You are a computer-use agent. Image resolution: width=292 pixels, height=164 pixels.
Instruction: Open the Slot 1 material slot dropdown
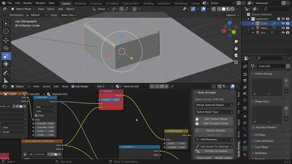tap(104, 86)
